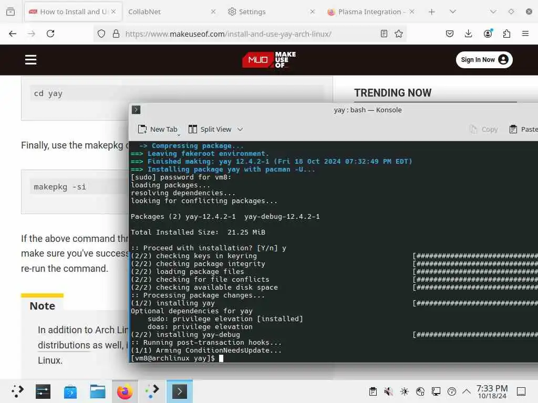Reload the MakeUseOf page
This screenshot has width=538, height=403.
coord(50,34)
